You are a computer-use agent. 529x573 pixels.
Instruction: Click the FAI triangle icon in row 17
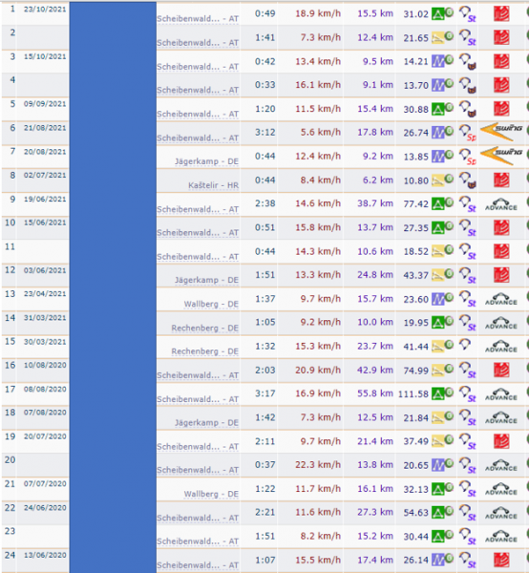[x=437, y=393]
